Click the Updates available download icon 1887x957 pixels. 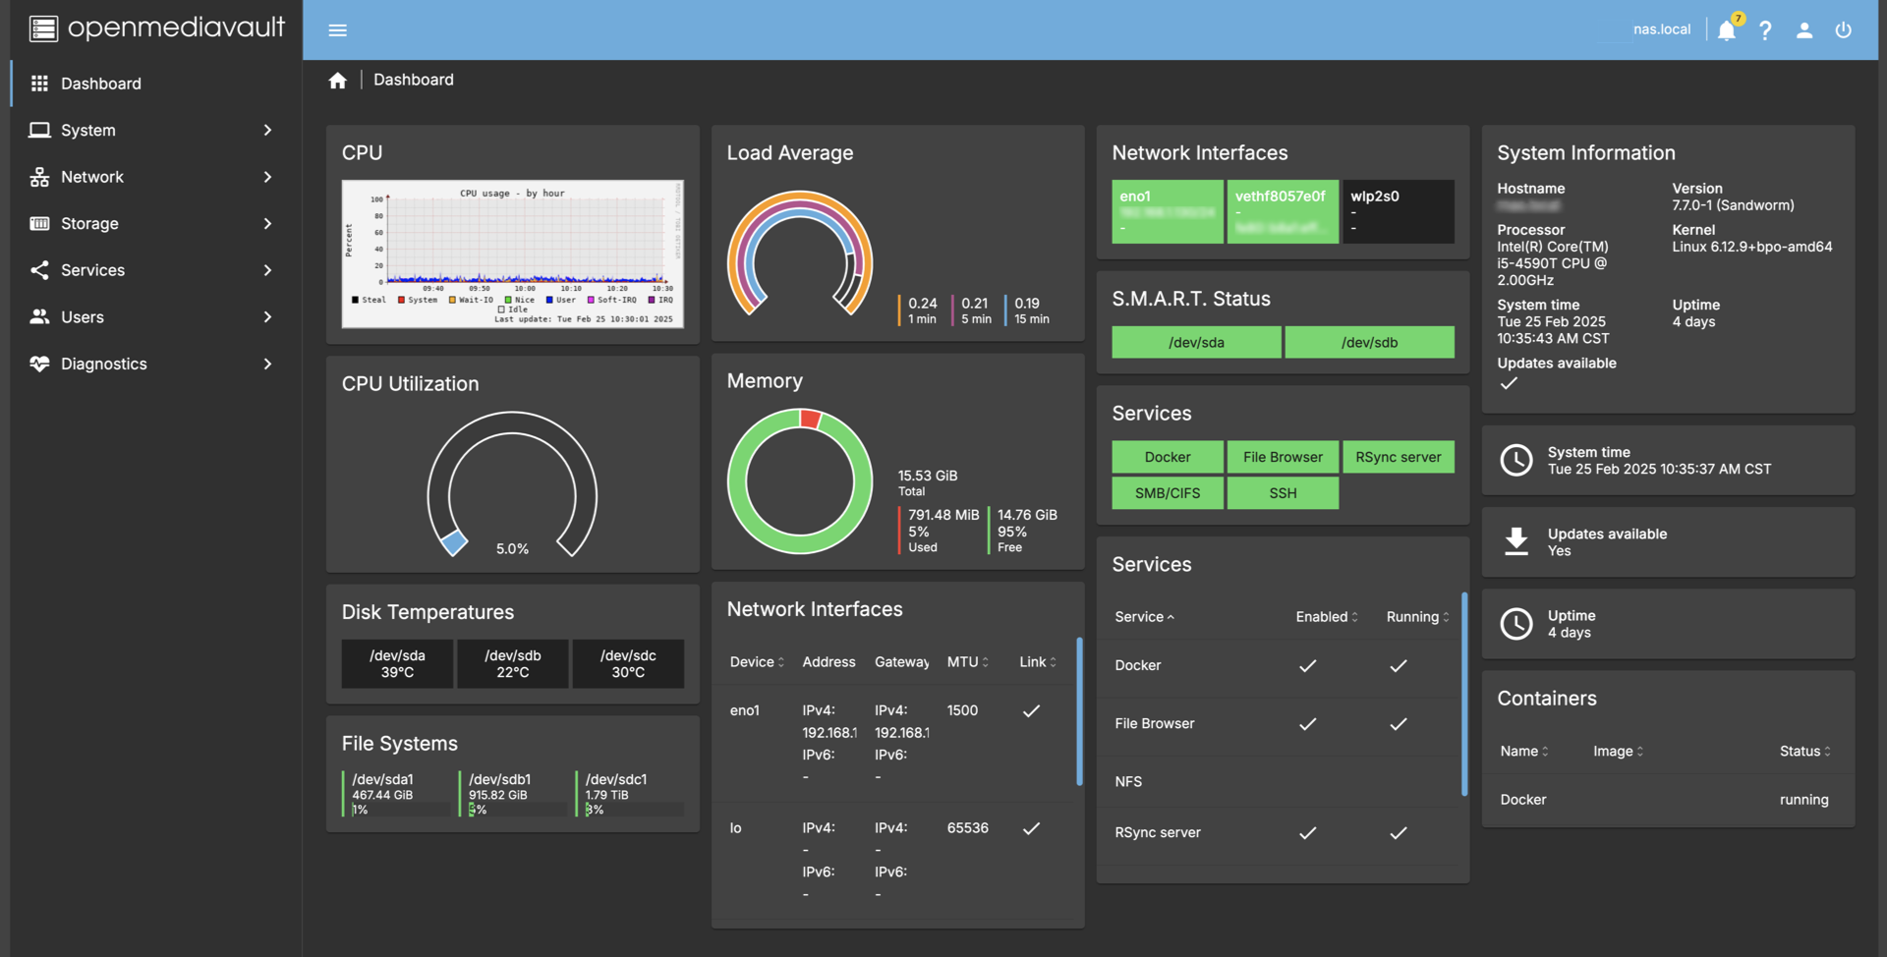pos(1516,541)
